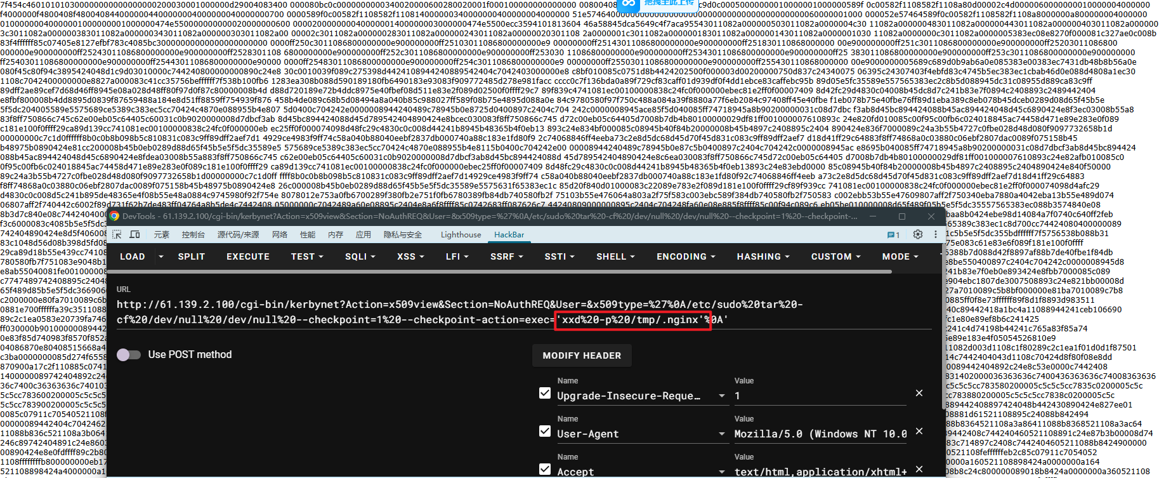Screen dimensions: 1159x478
Task: Open DevTools more options kebab menu
Action: (x=936, y=234)
